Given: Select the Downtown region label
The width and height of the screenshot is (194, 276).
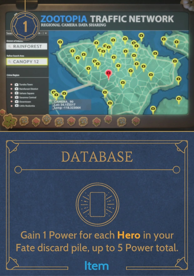Looking at the screenshot, I should (x=25, y=102).
